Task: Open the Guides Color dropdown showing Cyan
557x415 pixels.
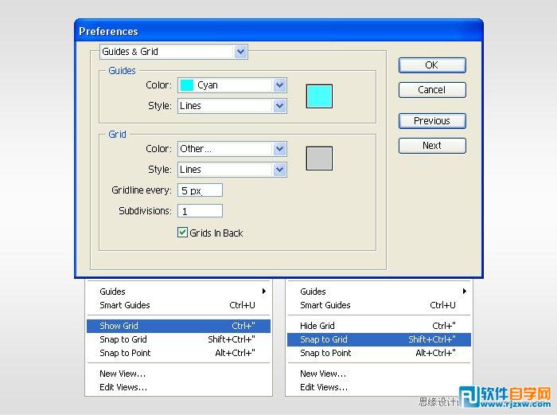Action: coord(232,85)
